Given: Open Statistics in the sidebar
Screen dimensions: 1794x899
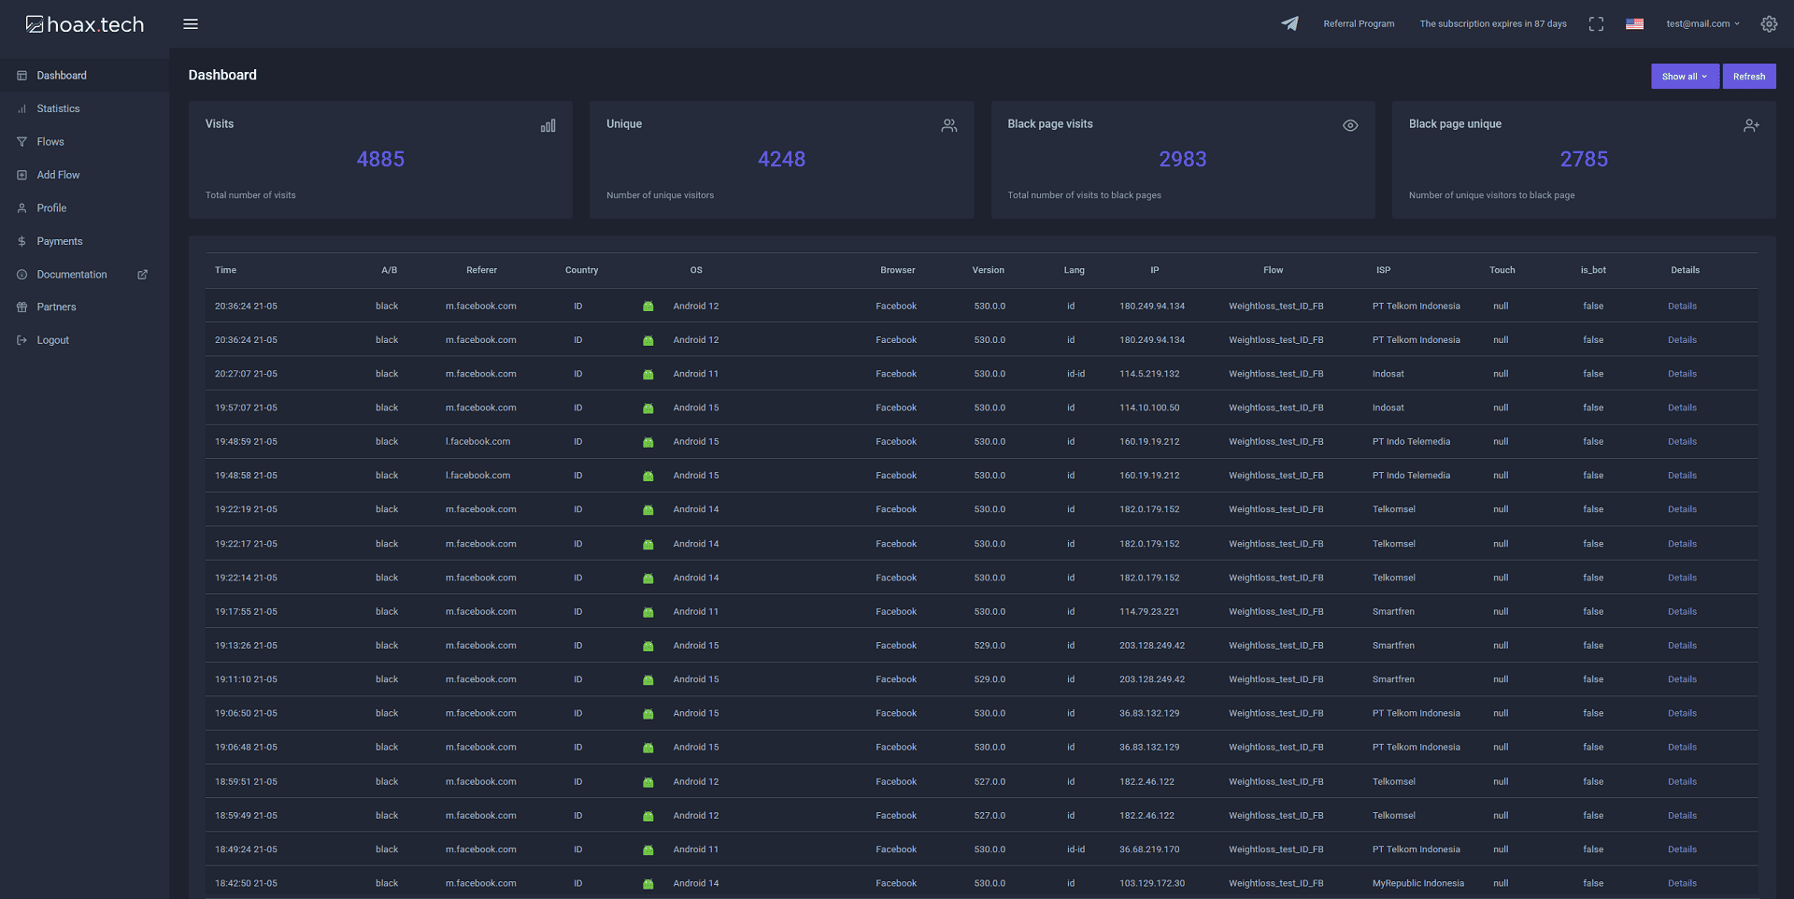Looking at the screenshot, I should click(58, 109).
